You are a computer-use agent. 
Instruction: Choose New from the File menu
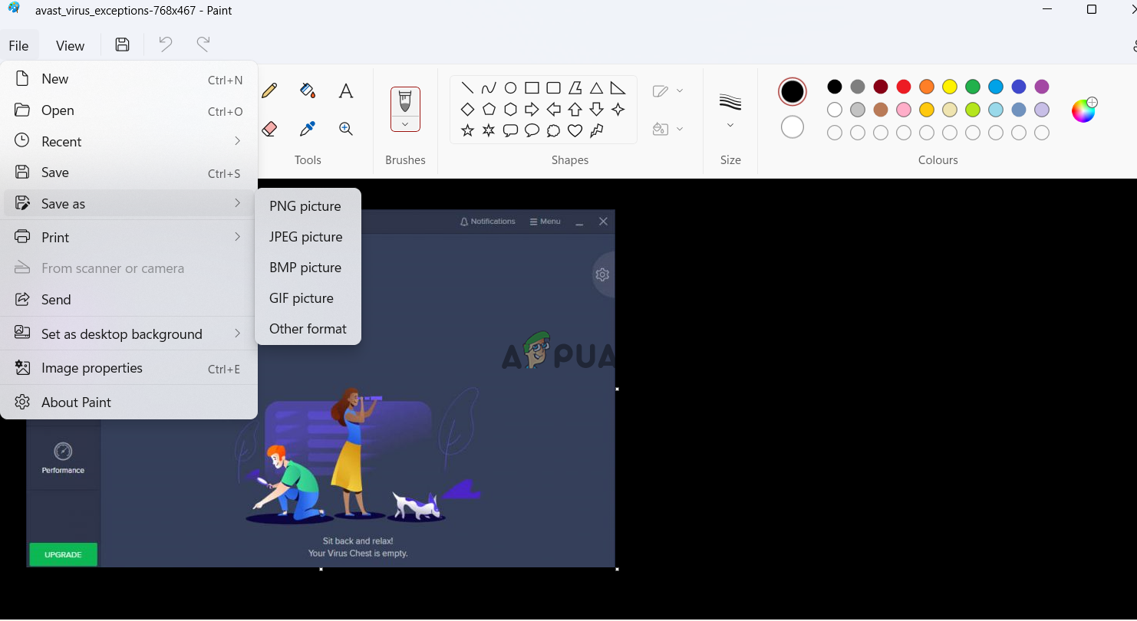pos(129,79)
